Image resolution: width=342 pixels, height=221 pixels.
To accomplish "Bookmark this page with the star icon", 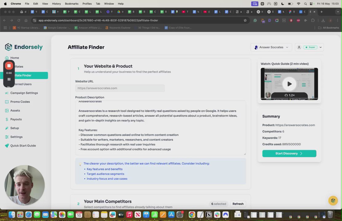I will coord(245,20).
